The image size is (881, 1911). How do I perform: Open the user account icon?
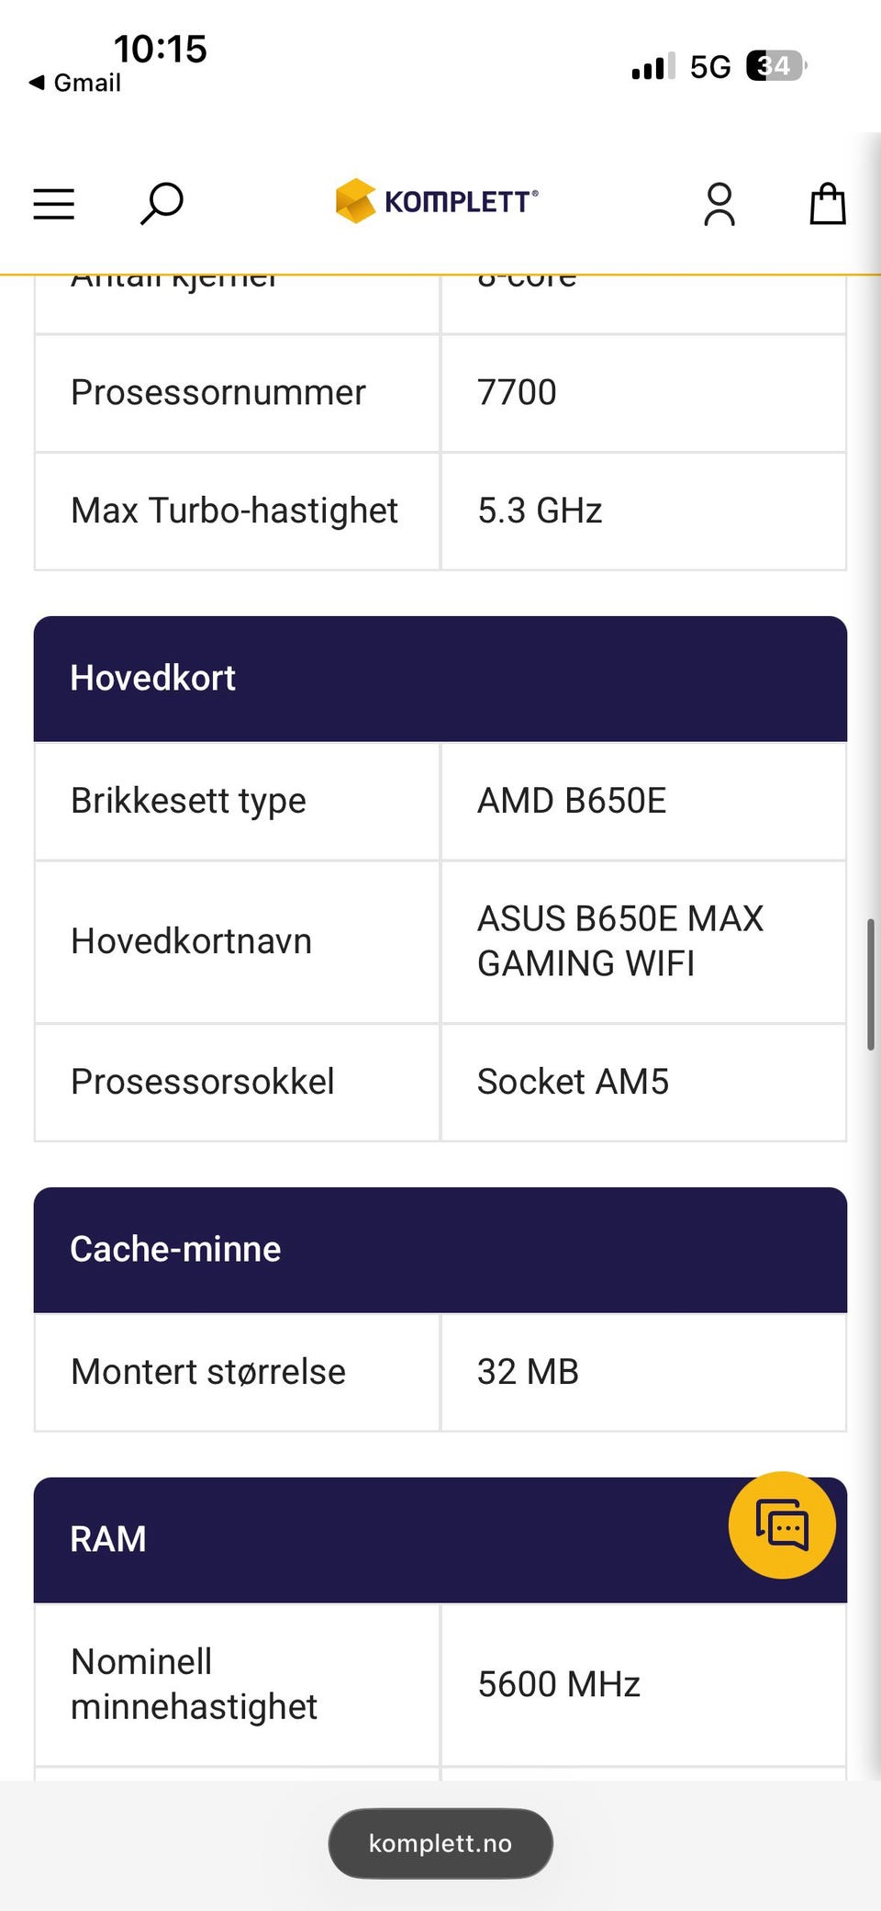coord(719,203)
